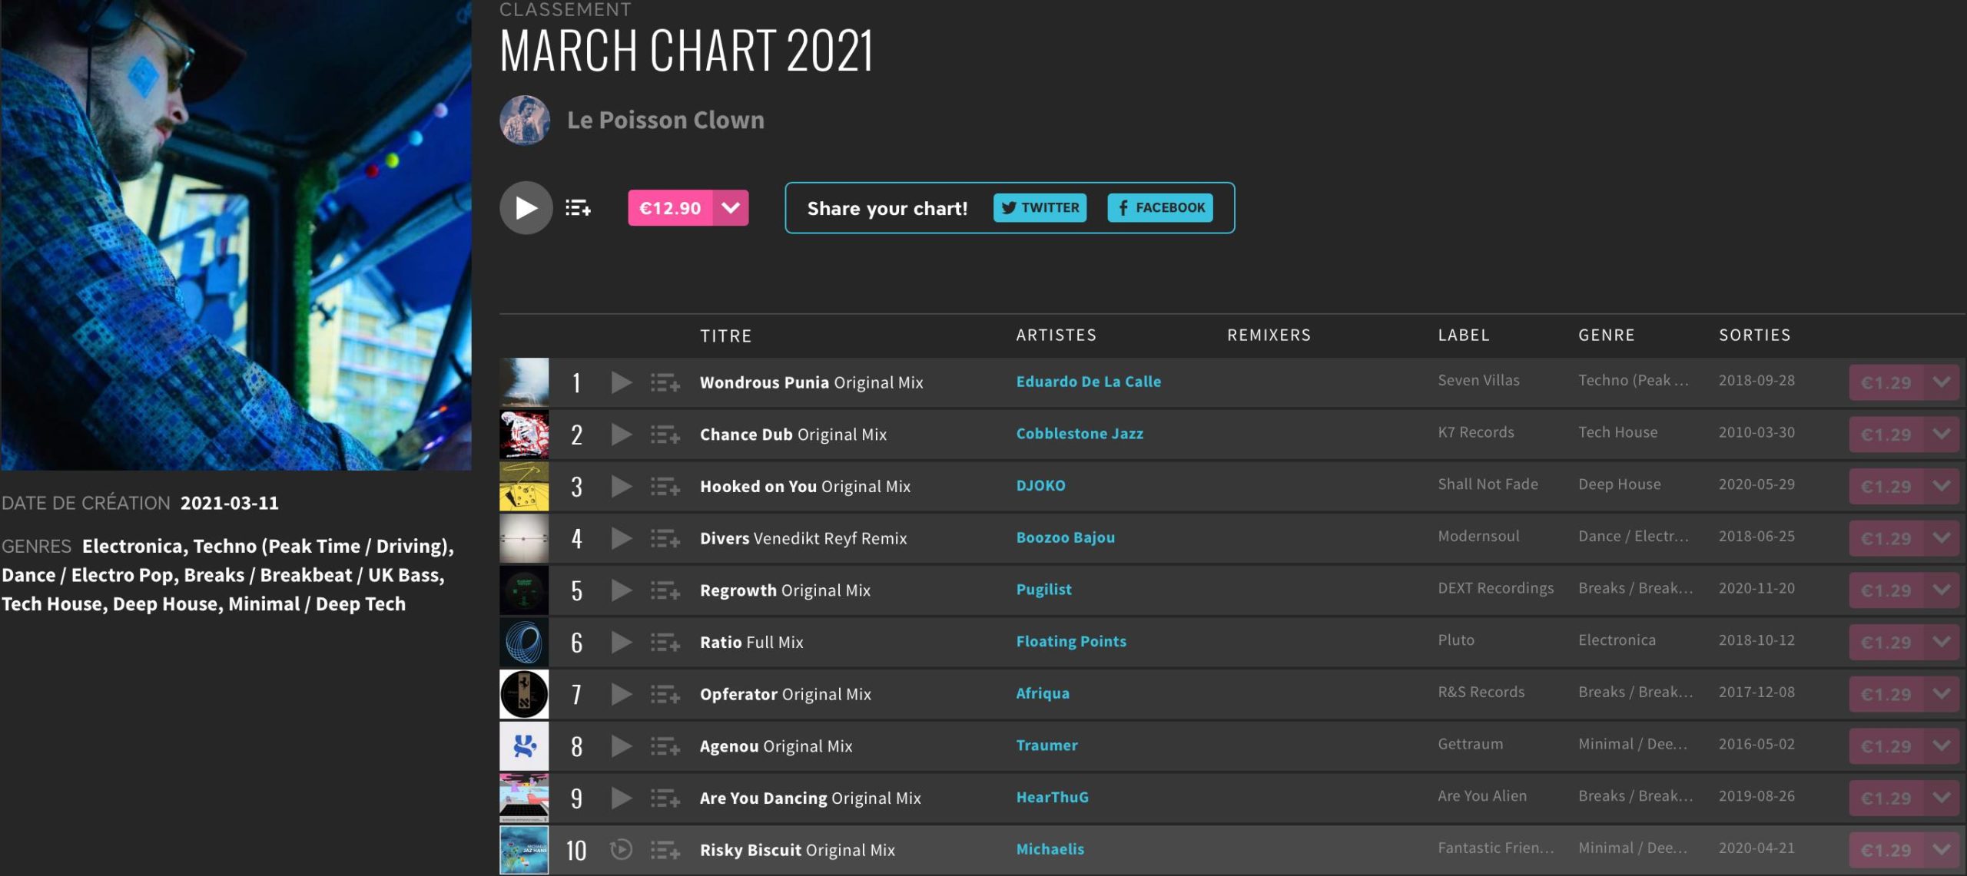Add Opferator to queue
This screenshot has width=1967, height=876.
pos(665,694)
